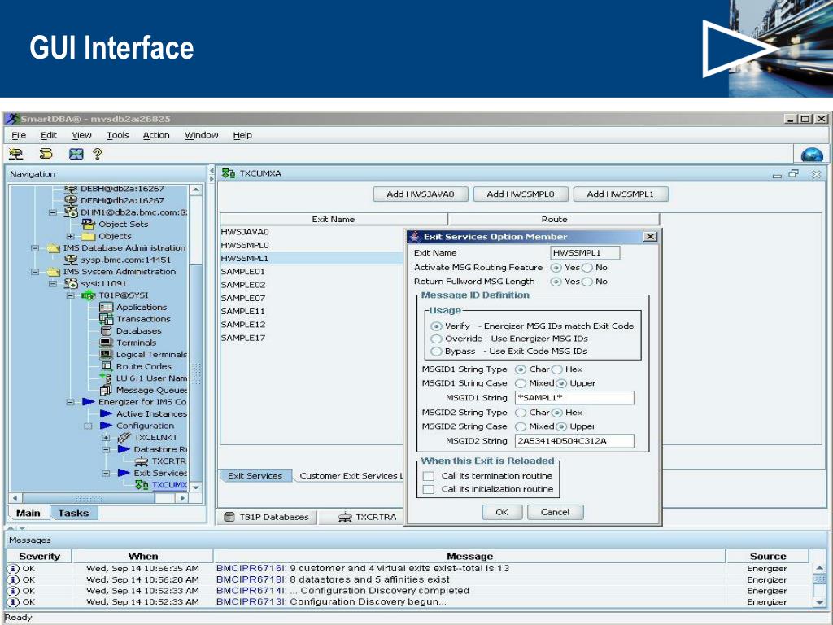Expand the Objects tree node
833x625 pixels.
coord(70,236)
